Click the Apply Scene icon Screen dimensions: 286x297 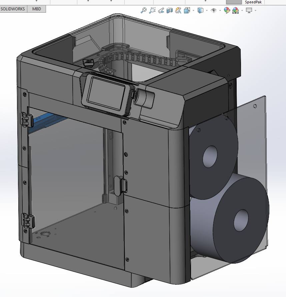tap(236, 10)
